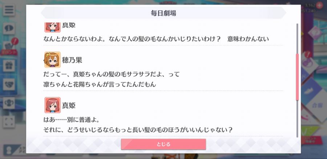The width and height of the screenshot is (327, 159).
Task: Select the handshake icon in sidebar
Action: (9, 84)
